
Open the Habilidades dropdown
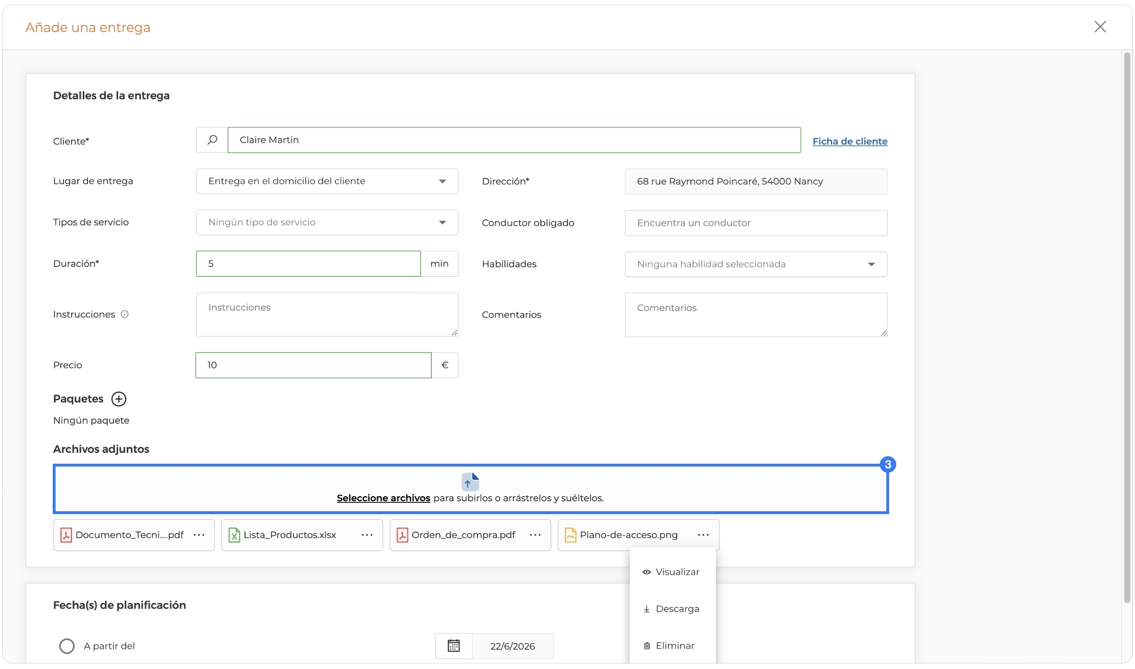(x=756, y=264)
